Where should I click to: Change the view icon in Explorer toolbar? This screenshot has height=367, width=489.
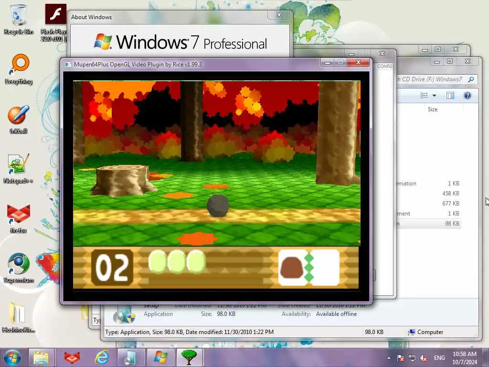click(424, 96)
